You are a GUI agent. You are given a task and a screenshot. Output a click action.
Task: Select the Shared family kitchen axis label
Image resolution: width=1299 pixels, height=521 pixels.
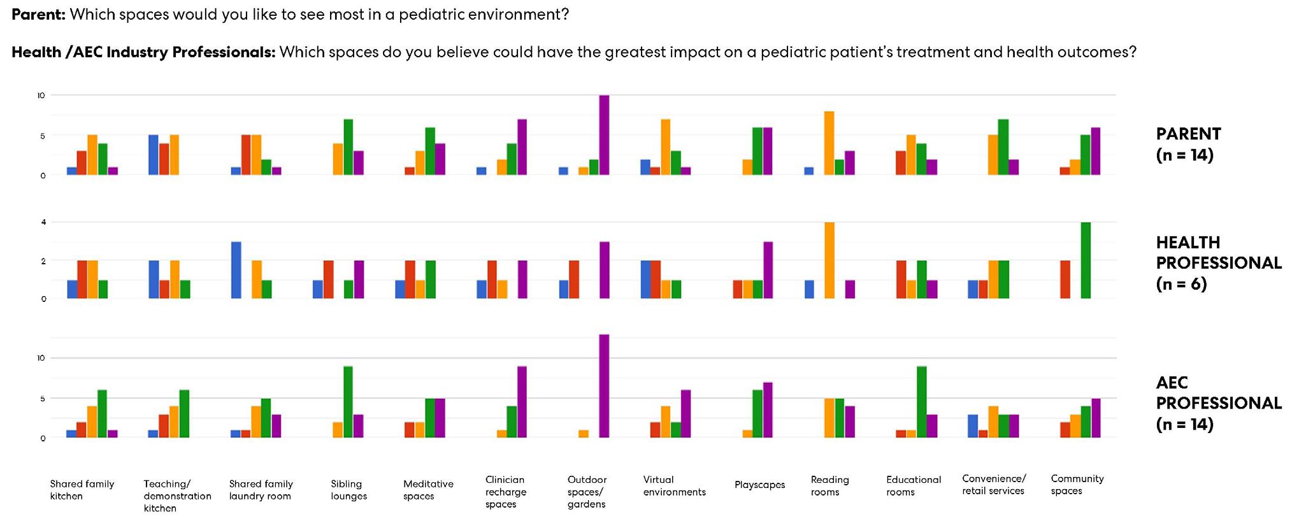click(x=82, y=490)
